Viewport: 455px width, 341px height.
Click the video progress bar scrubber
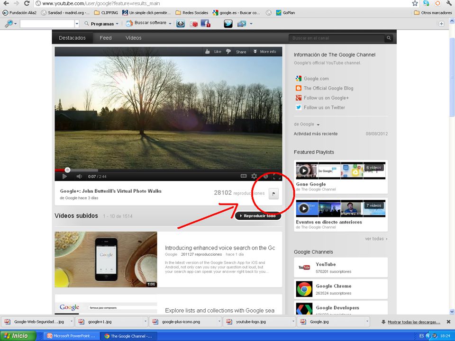[x=67, y=170]
